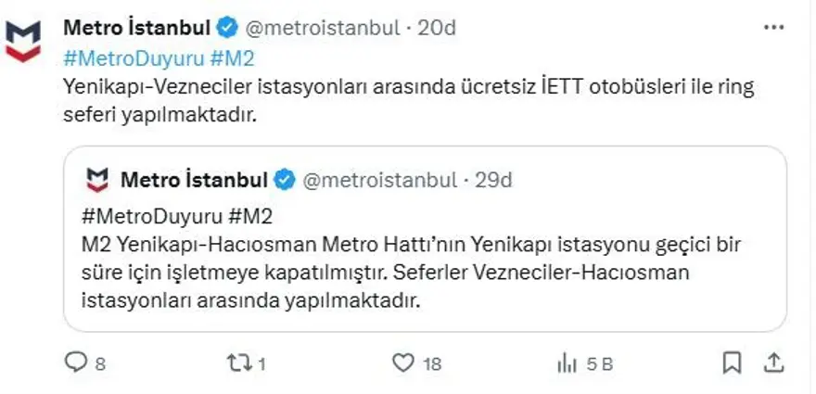View tweet analytics bar chart icon
This screenshot has width=816, height=394.
(567, 363)
